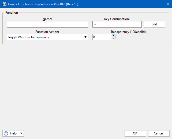Click the Key Combination field

coord(117,24)
